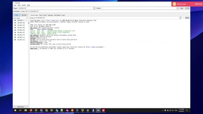Expand the Profile dropdown arrow

(178, 8)
